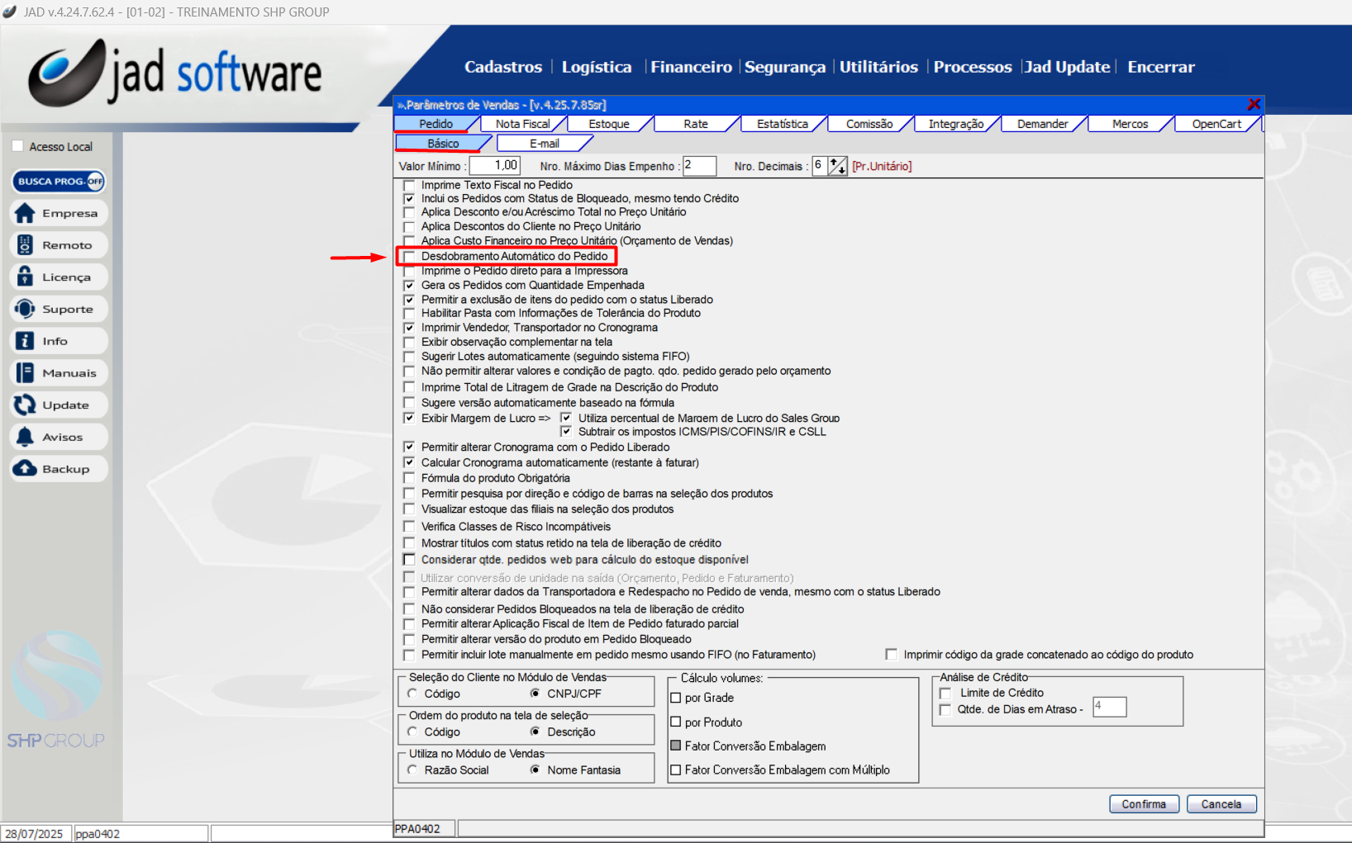
Task: Click the Update refresh icon
Action: 26,405
